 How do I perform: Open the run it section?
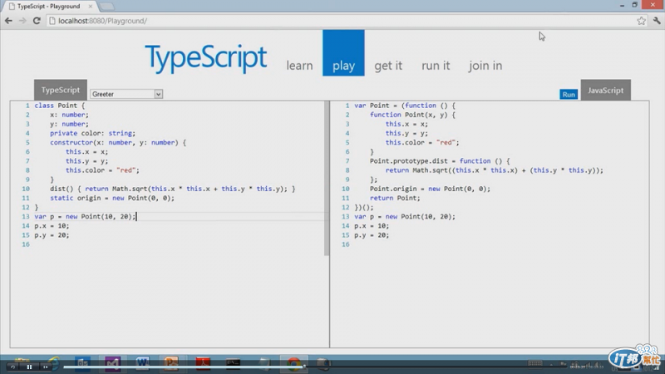pyautogui.click(x=436, y=66)
